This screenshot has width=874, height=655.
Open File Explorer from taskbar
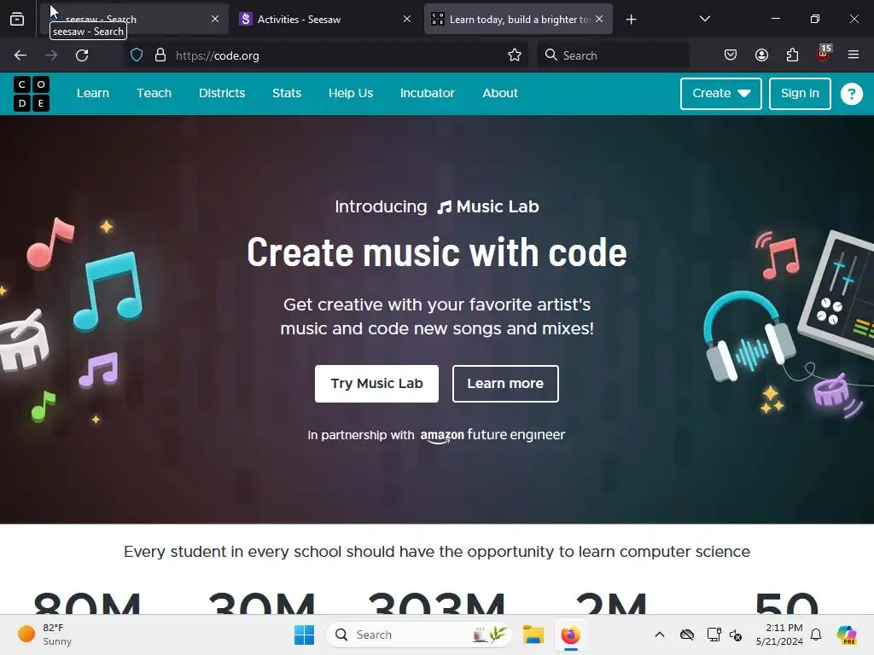point(533,635)
